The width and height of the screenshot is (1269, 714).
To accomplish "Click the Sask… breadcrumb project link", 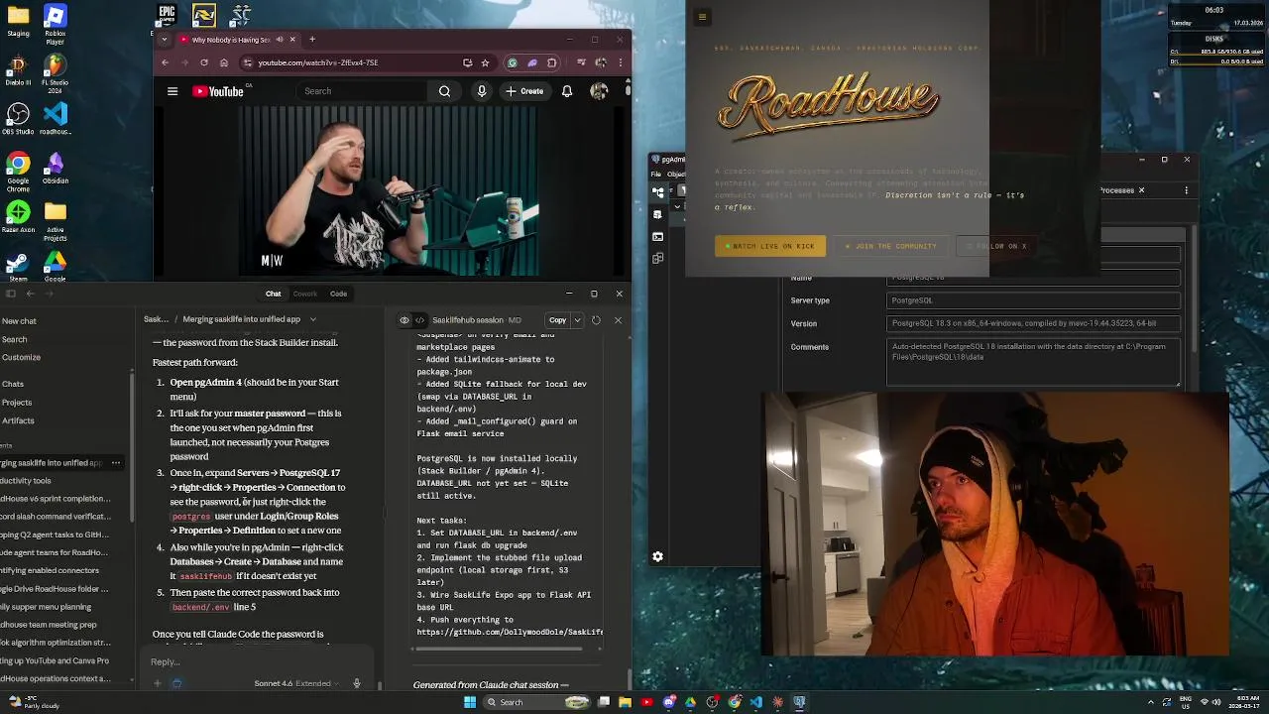I will [156, 319].
